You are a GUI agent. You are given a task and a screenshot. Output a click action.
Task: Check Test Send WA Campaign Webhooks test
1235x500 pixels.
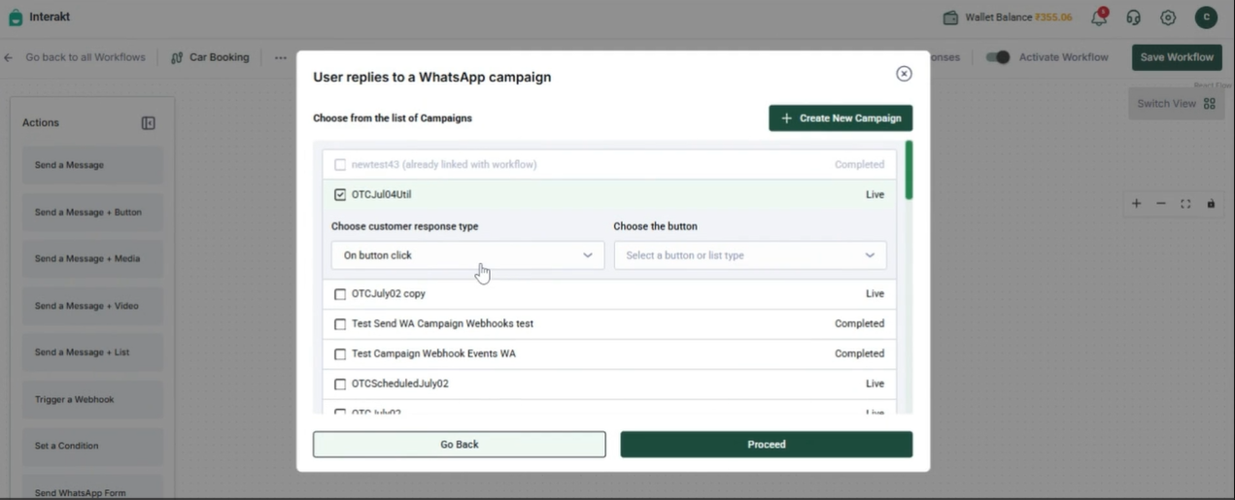pos(340,324)
